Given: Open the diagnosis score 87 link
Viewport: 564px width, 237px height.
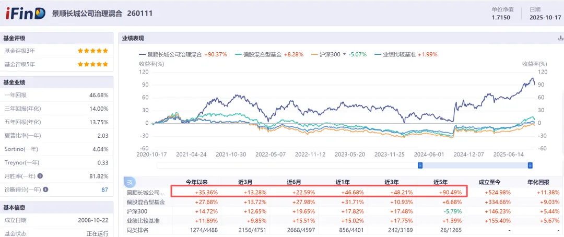Looking at the screenshot, I should coord(104,189).
